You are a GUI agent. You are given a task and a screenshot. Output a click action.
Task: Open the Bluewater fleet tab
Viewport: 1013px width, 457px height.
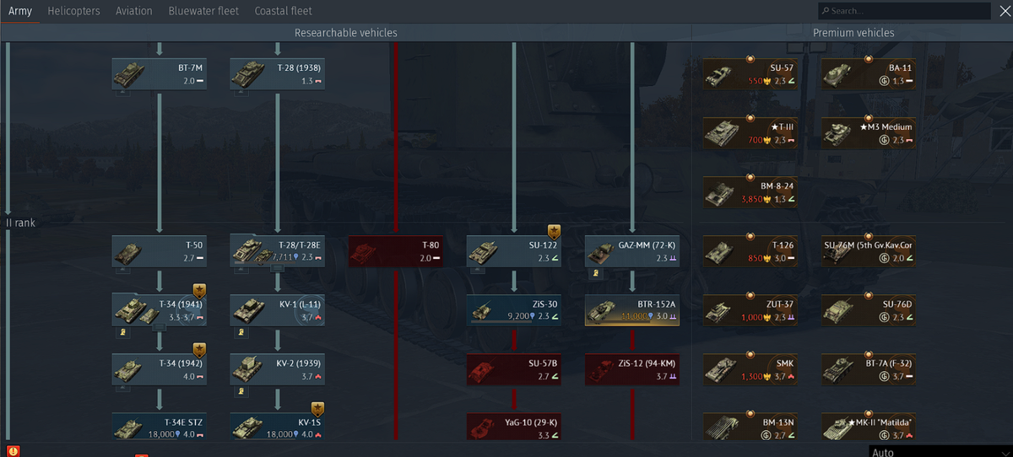(x=203, y=11)
